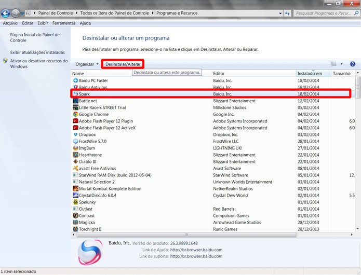Click the horizontal scrollbar right arrow
This screenshot has height=275, width=361.
click(352, 235)
